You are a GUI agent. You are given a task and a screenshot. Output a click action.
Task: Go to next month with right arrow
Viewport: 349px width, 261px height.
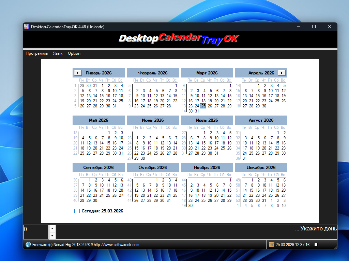(282, 73)
